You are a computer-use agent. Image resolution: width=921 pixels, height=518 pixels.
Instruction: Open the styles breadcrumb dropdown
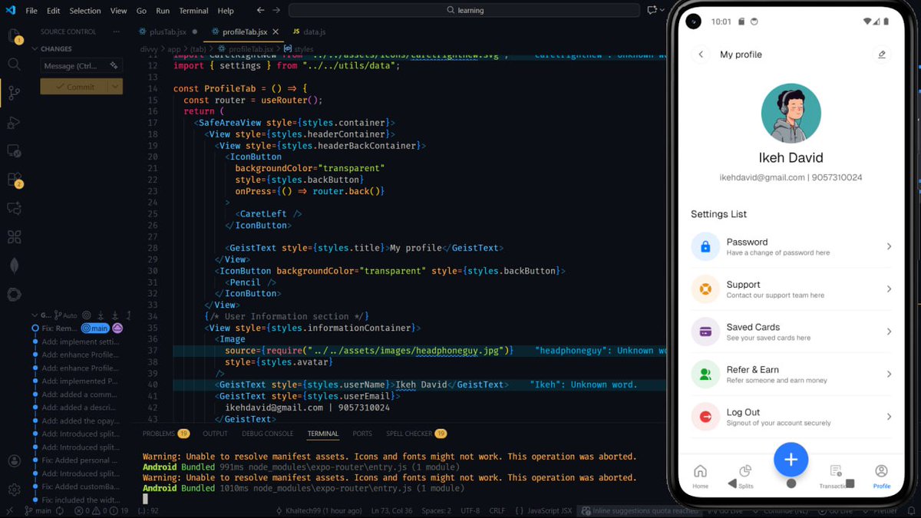coord(303,48)
